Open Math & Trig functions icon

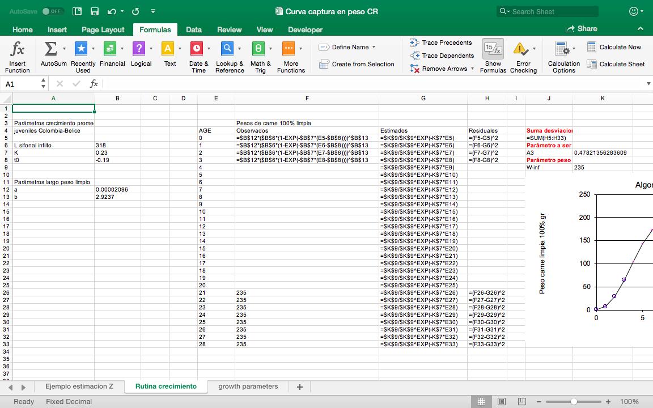coord(258,49)
